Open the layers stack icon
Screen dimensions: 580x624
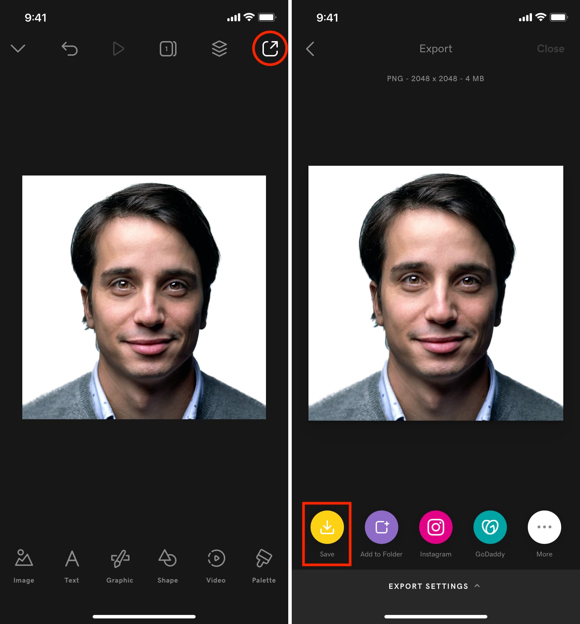(x=219, y=49)
